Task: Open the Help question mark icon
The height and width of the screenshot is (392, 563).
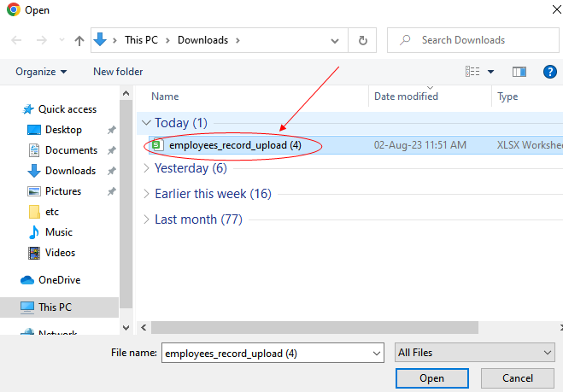Action: 550,72
